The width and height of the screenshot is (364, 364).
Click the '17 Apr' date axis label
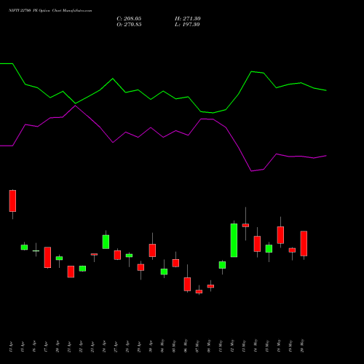pyautogui.click(x=46, y=347)
